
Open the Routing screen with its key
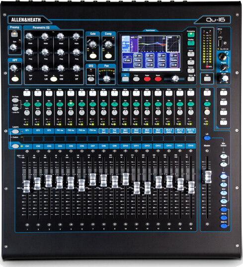(191, 43)
